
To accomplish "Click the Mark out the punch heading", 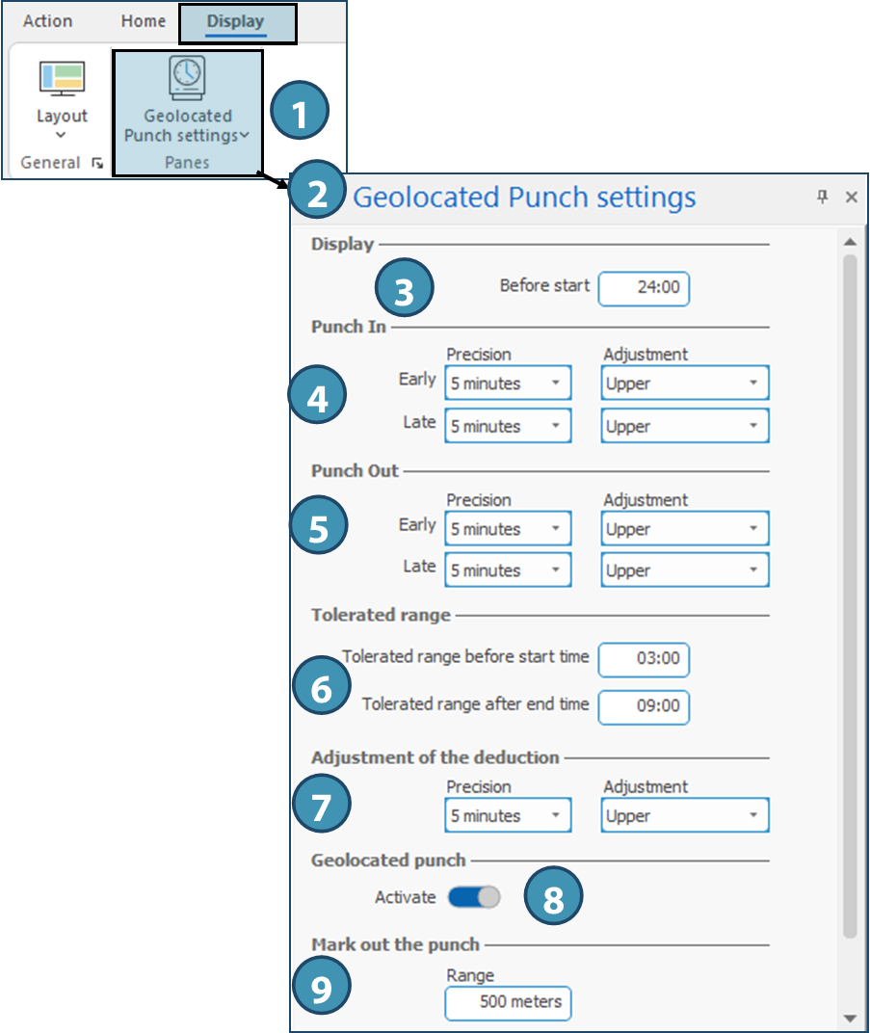I will [x=395, y=944].
